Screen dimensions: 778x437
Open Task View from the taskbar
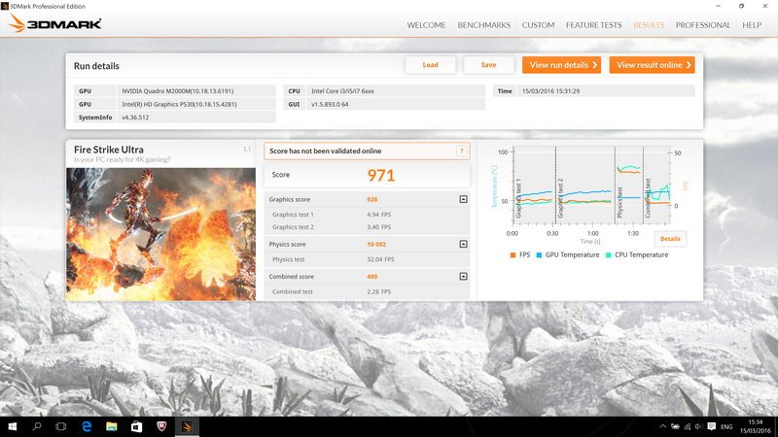(x=62, y=426)
